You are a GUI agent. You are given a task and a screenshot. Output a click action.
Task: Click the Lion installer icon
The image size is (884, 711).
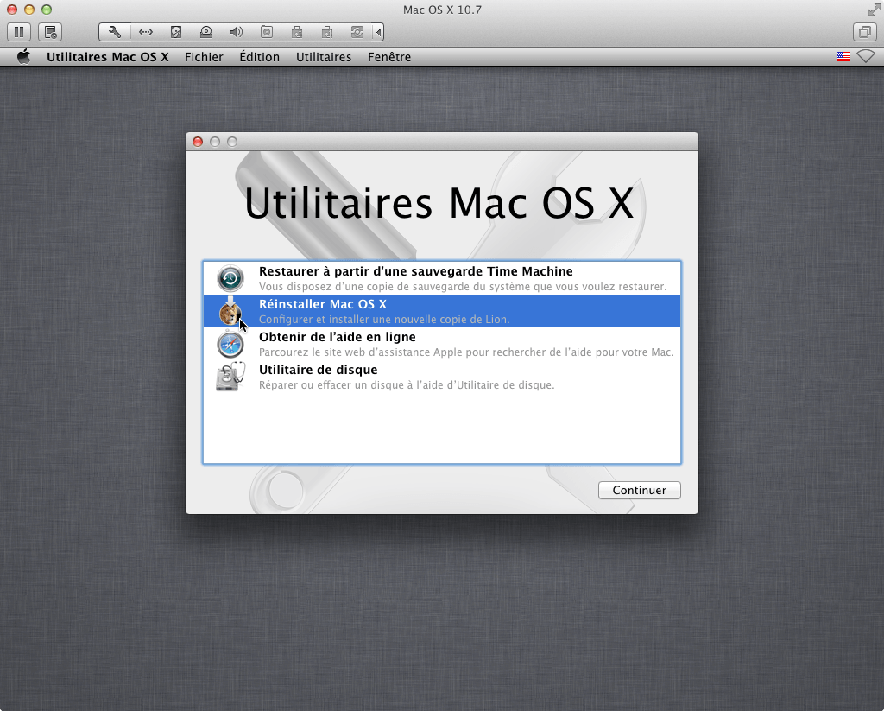(x=230, y=311)
